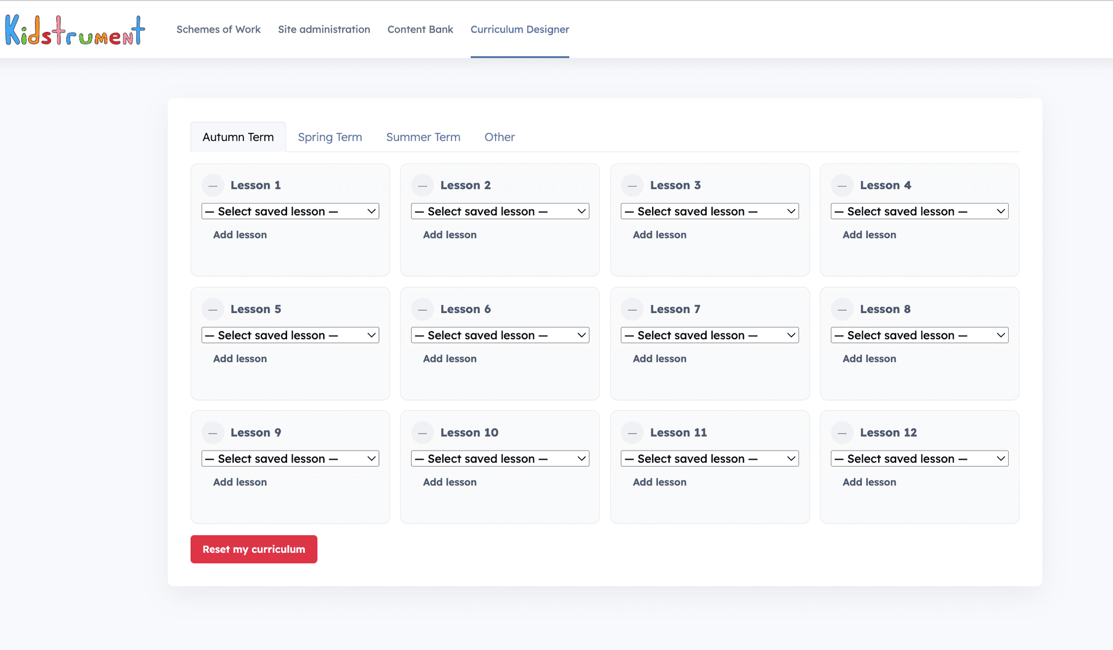This screenshot has height=650, width=1113.
Task: Switch to the Autumn Term tab
Action: [238, 137]
